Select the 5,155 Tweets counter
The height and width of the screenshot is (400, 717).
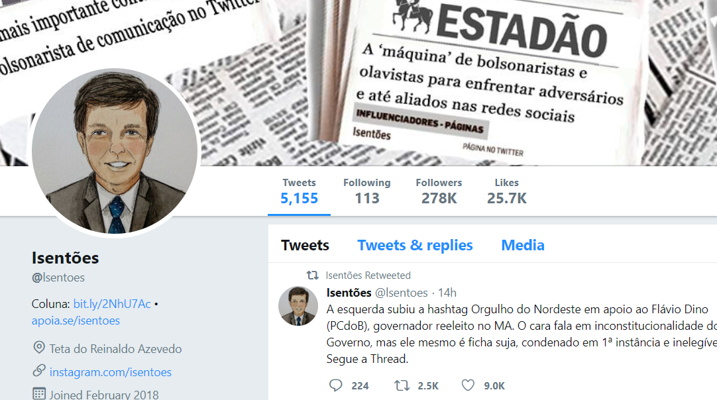pos(299,191)
